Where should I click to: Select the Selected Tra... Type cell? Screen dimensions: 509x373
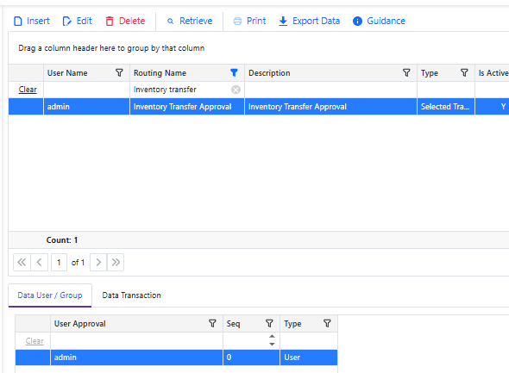tap(446, 107)
